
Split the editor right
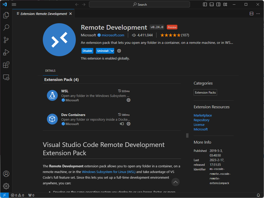251,14
